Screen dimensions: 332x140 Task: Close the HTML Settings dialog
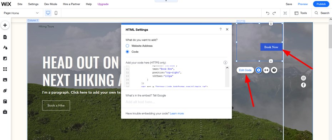click(227, 29)
